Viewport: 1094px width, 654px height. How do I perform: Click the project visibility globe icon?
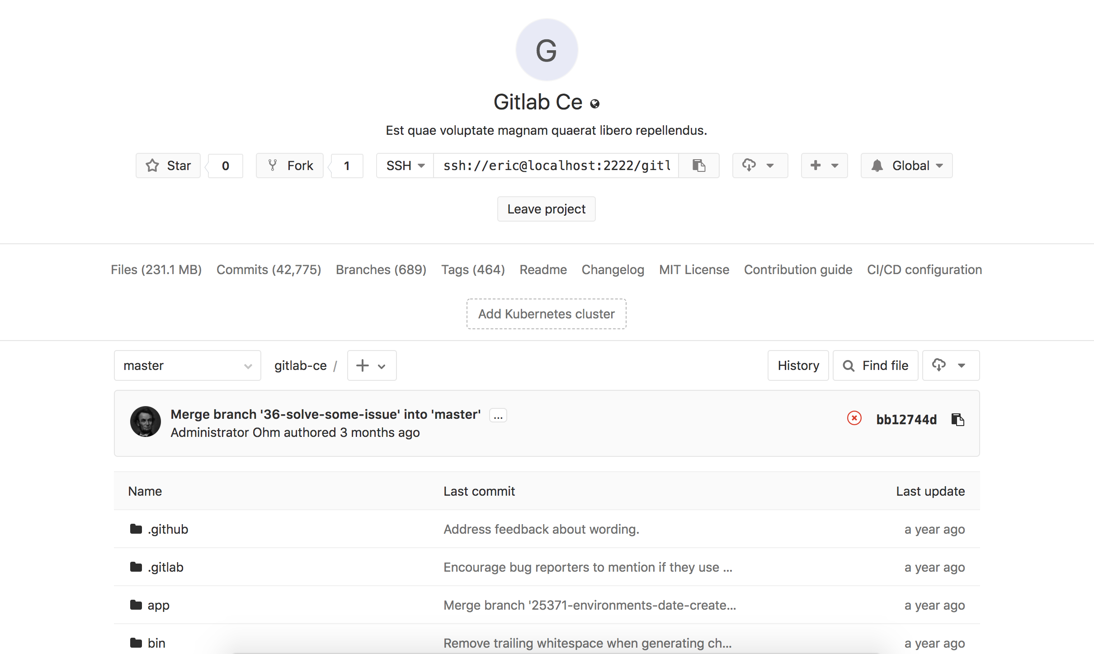coord(595,104)
